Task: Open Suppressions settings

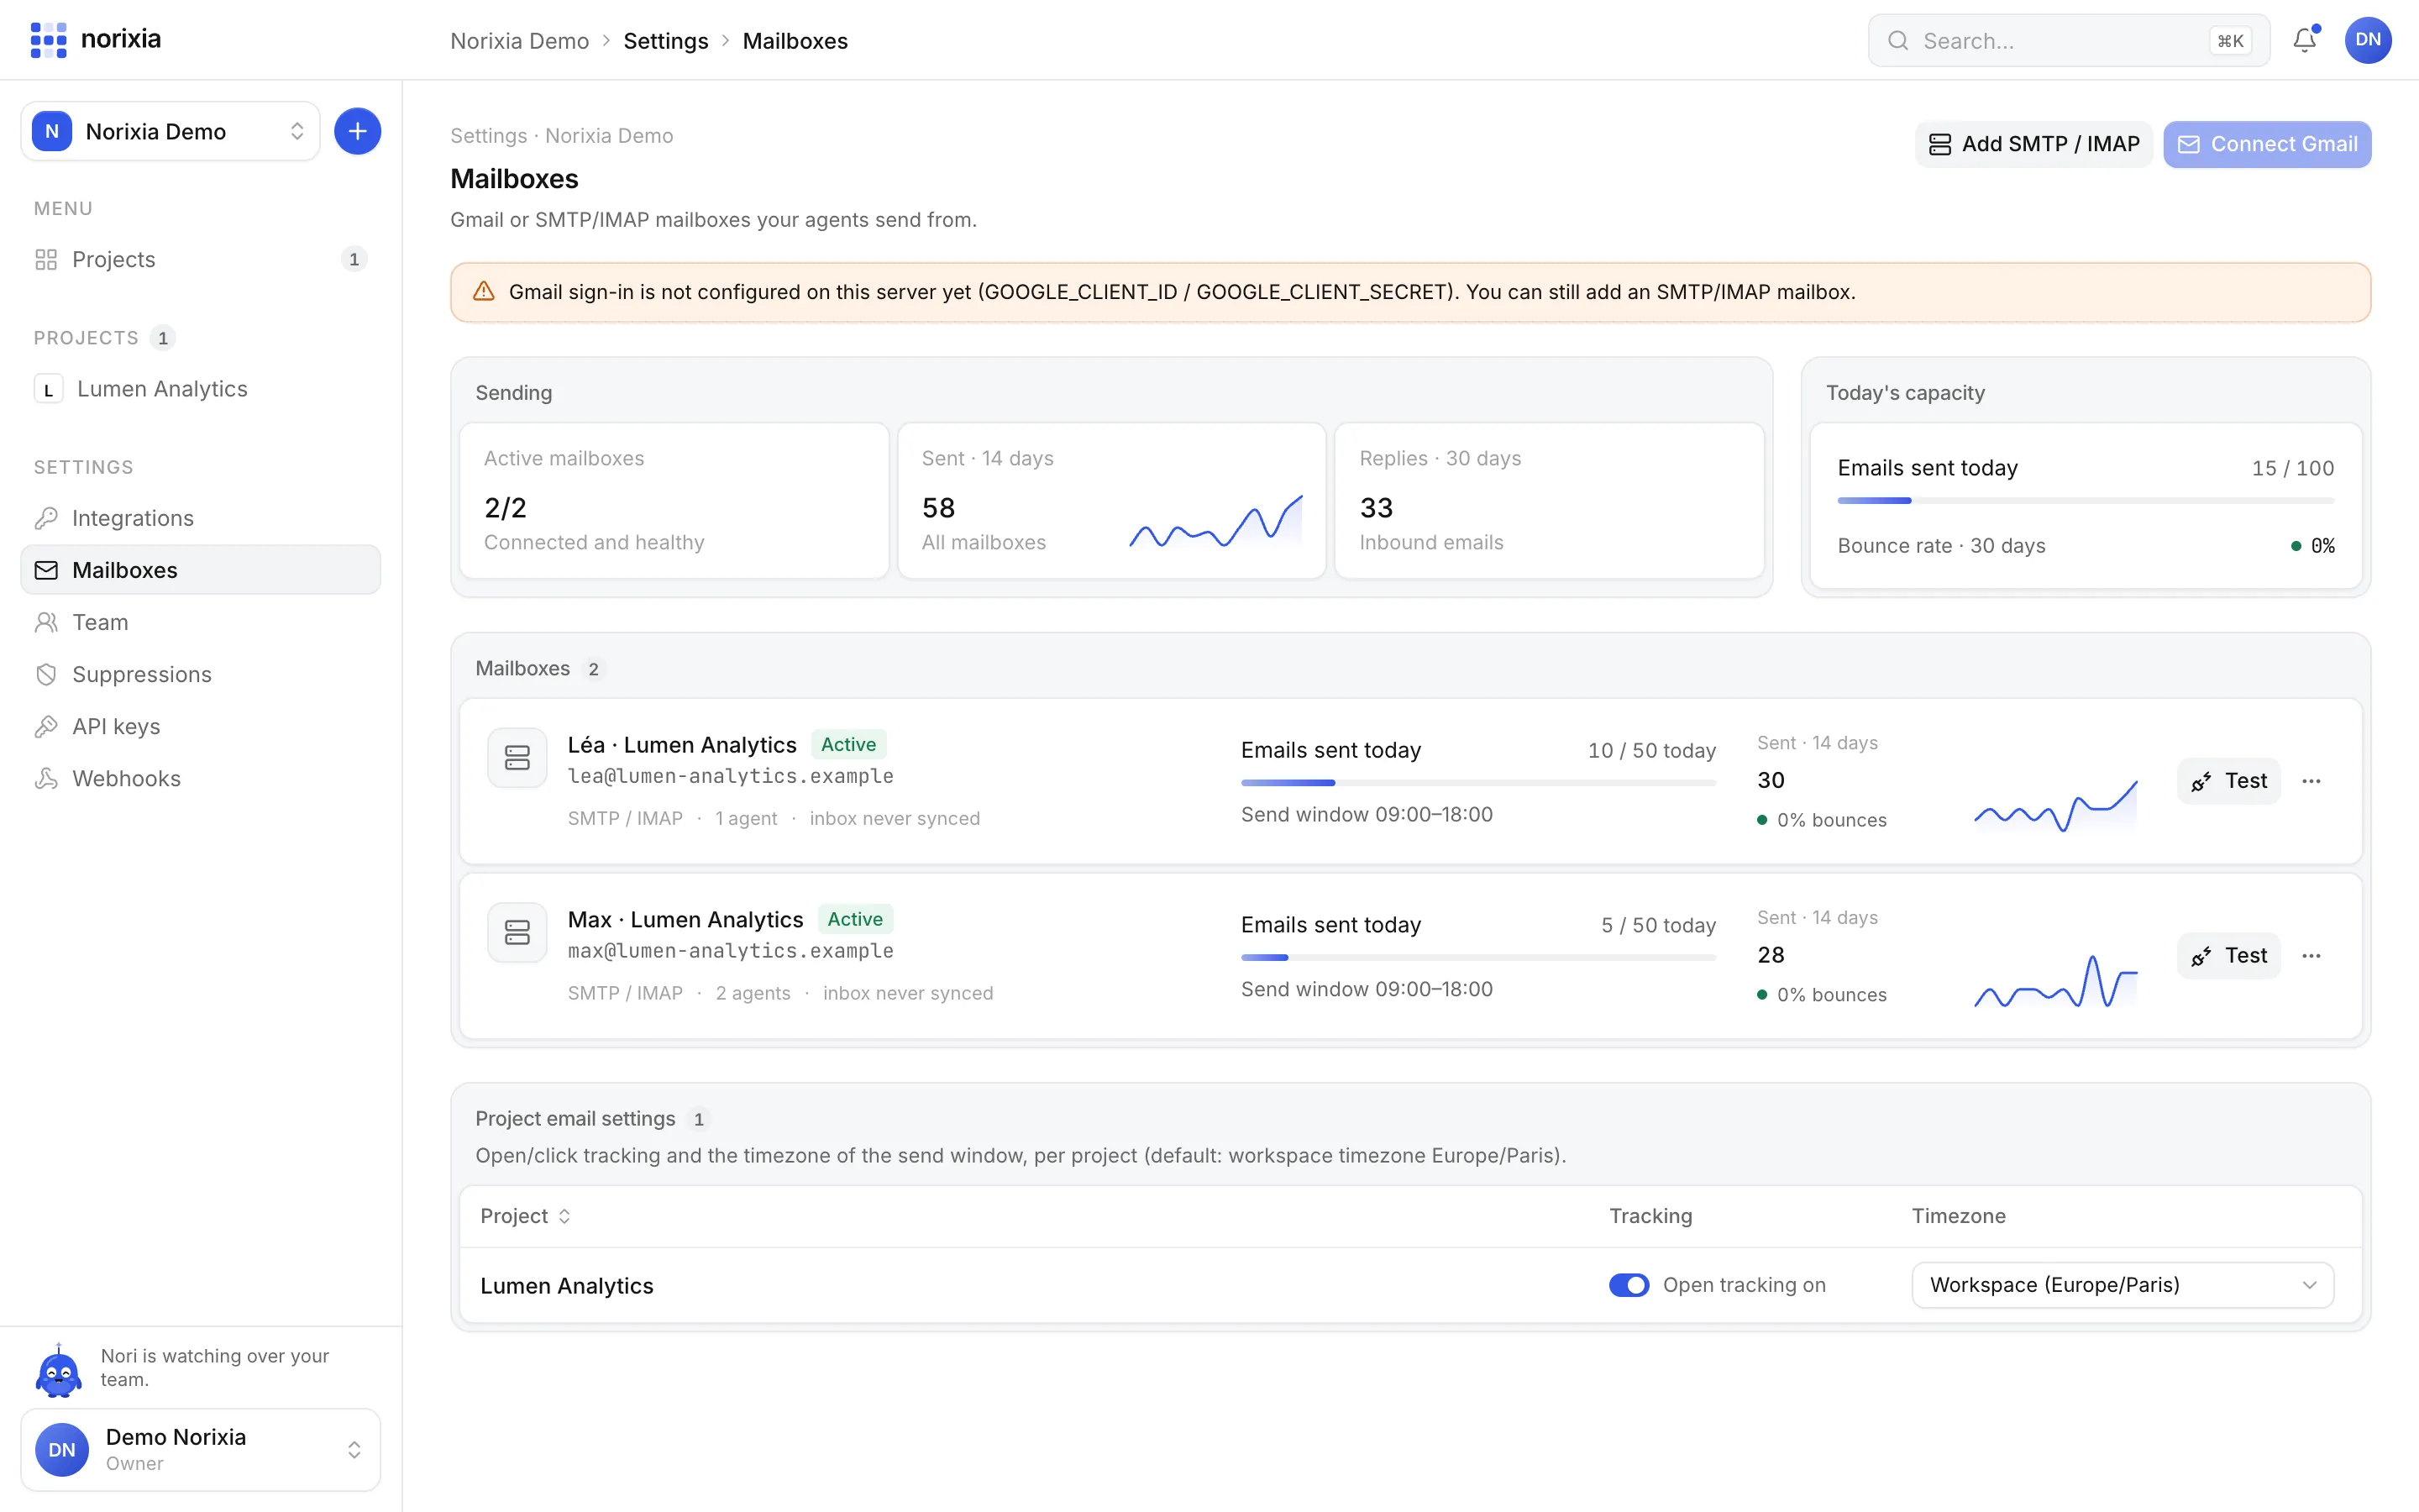Action: pyautogui.click(x=200, y=674)
